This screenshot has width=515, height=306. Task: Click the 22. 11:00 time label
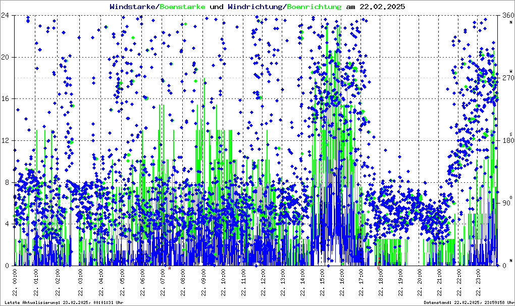[x=243, y=282]
